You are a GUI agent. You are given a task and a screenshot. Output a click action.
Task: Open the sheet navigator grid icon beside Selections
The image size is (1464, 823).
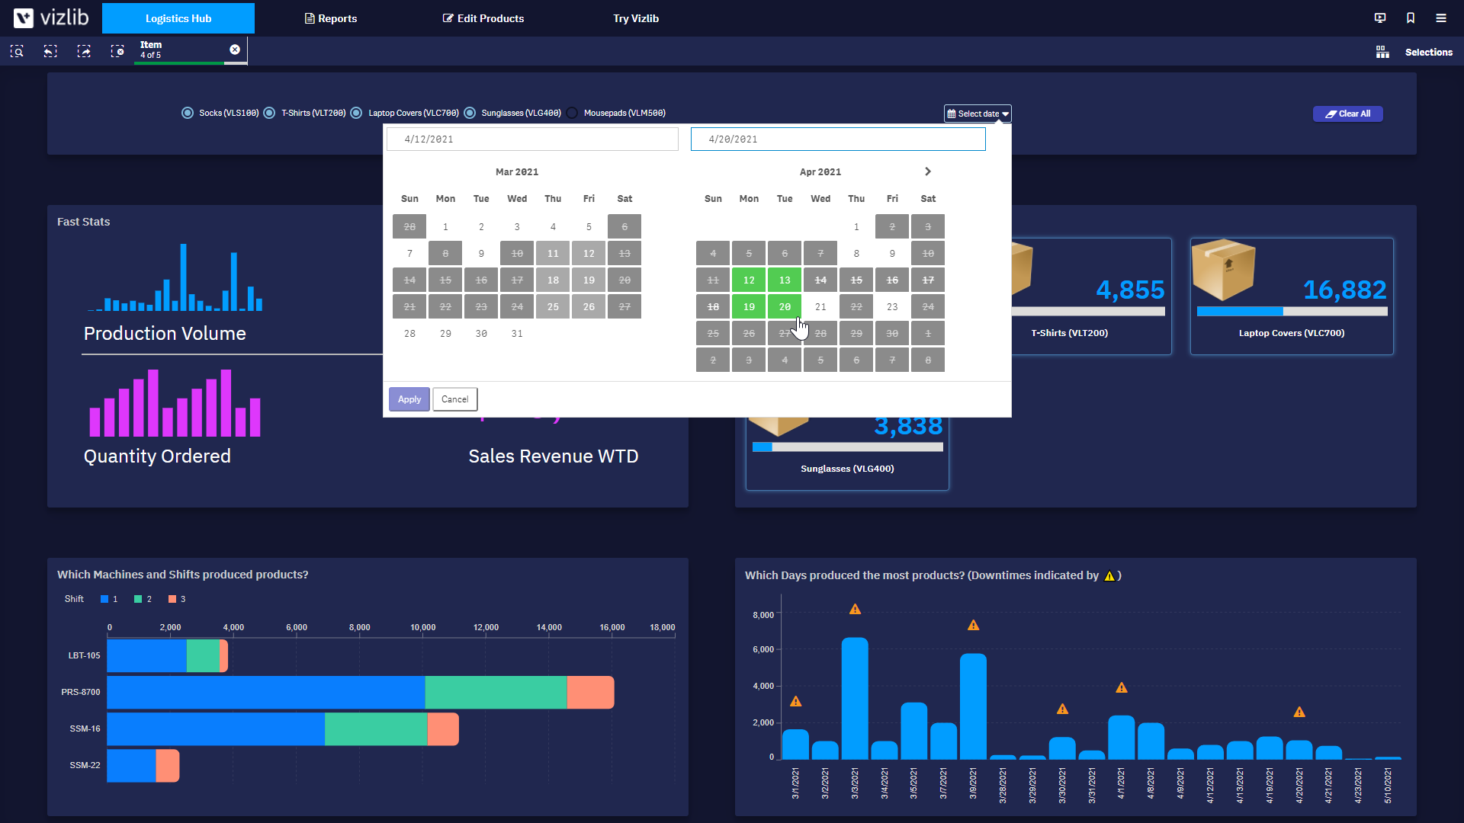1382,52
